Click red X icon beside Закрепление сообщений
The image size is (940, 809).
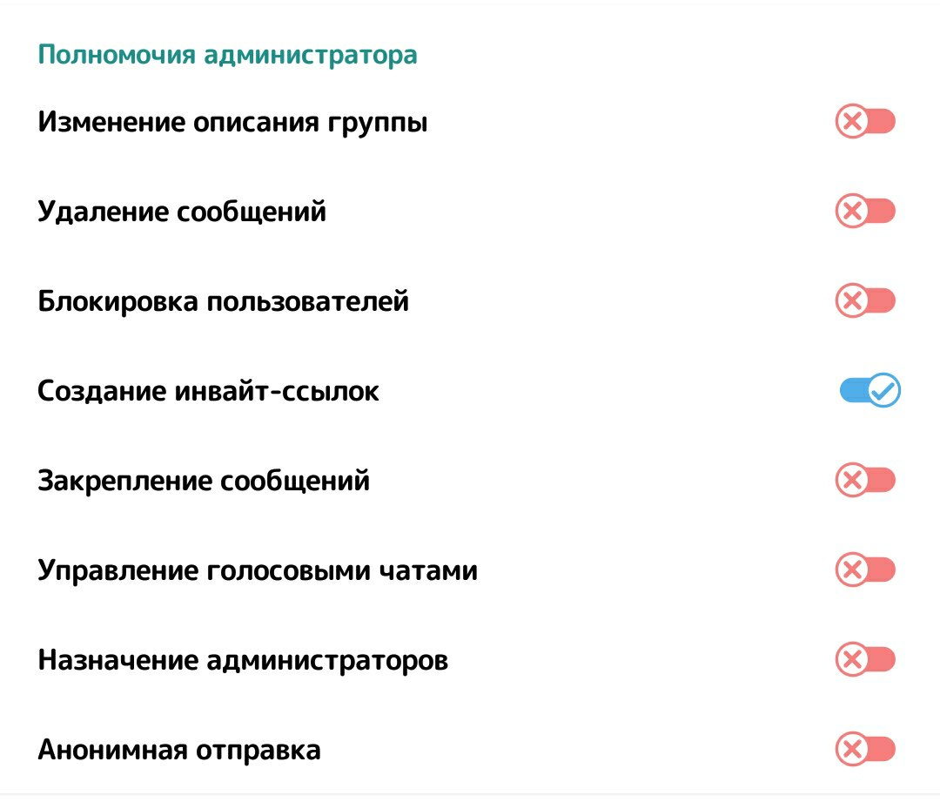pyautogui.click(x=852, y=481)
